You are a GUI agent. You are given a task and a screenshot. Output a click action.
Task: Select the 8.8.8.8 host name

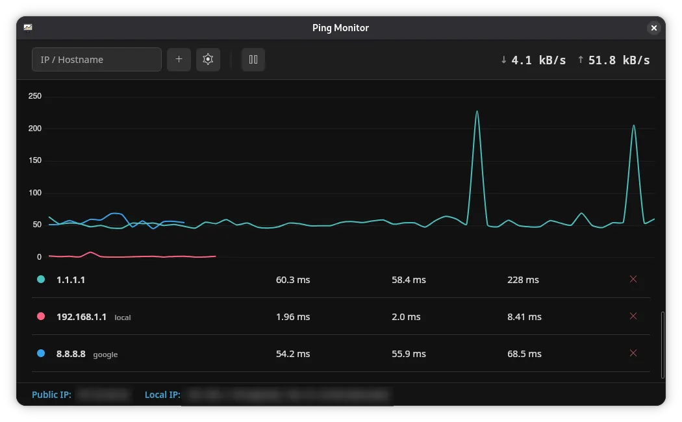(x=71, y=354)
